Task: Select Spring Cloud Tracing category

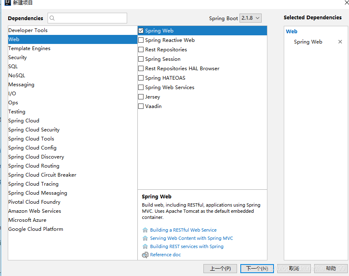Action: point(73,184)
